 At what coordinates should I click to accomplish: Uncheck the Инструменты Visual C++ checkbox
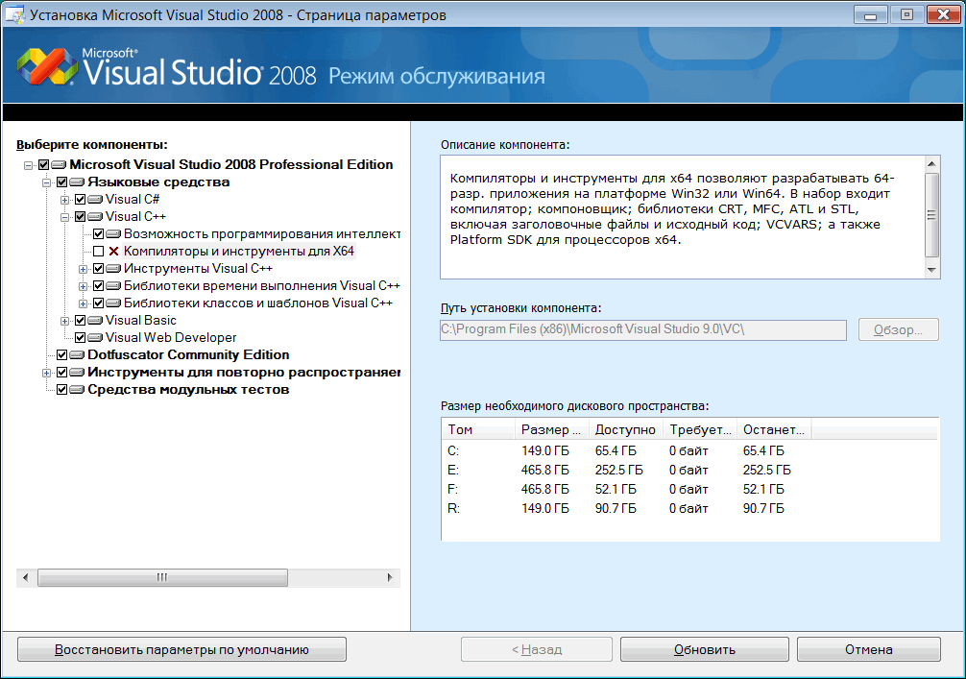(x=99, y=269)
